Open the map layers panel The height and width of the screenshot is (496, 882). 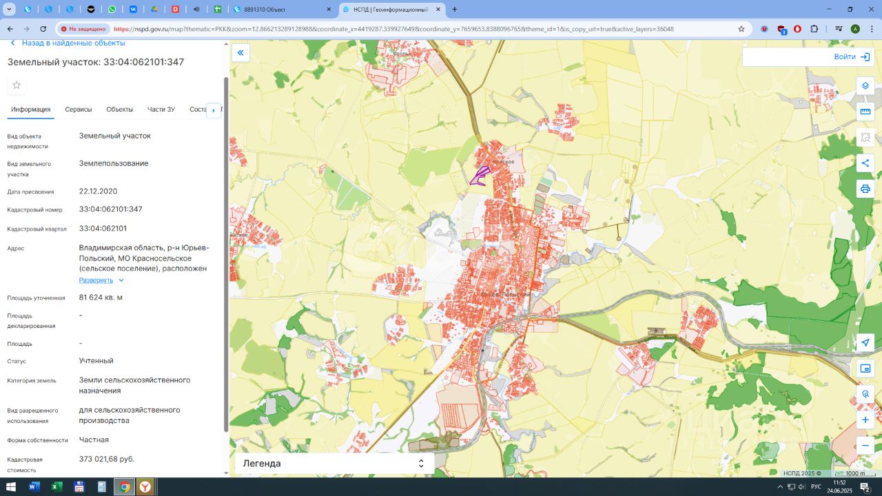click(x=865, y=86)
